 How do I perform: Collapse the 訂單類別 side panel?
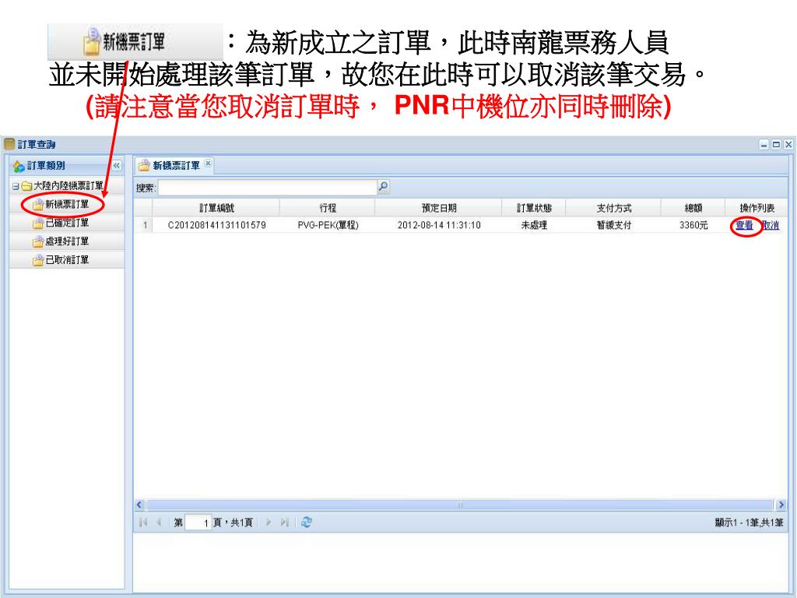[117, 165]
